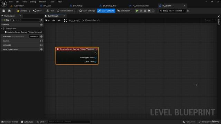Open Find in blueprint
Viewport: 221px width, 124px height.
click(x=50, y=11)
